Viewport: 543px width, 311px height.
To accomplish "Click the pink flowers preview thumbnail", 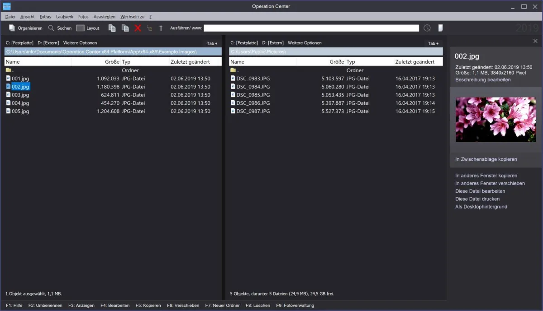I will [x=495, y=120].
